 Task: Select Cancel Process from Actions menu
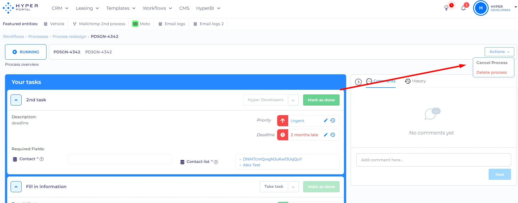[x=492, y=63]
